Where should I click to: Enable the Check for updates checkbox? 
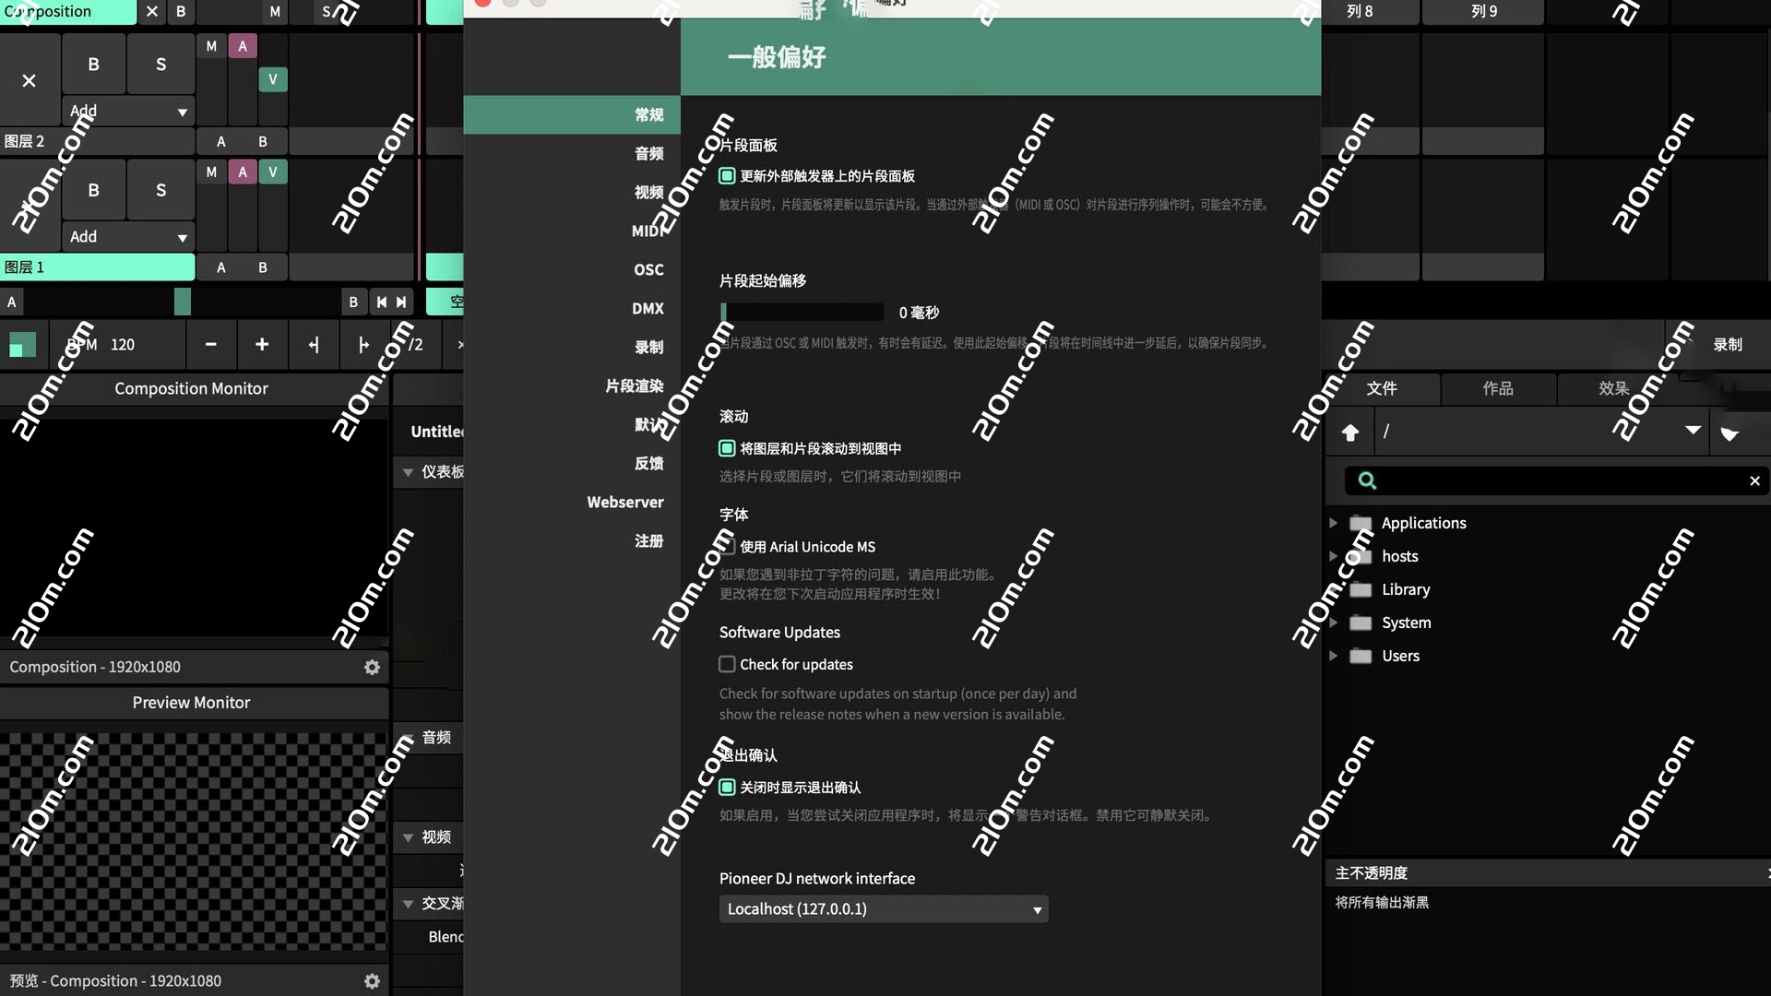point(727,664)
